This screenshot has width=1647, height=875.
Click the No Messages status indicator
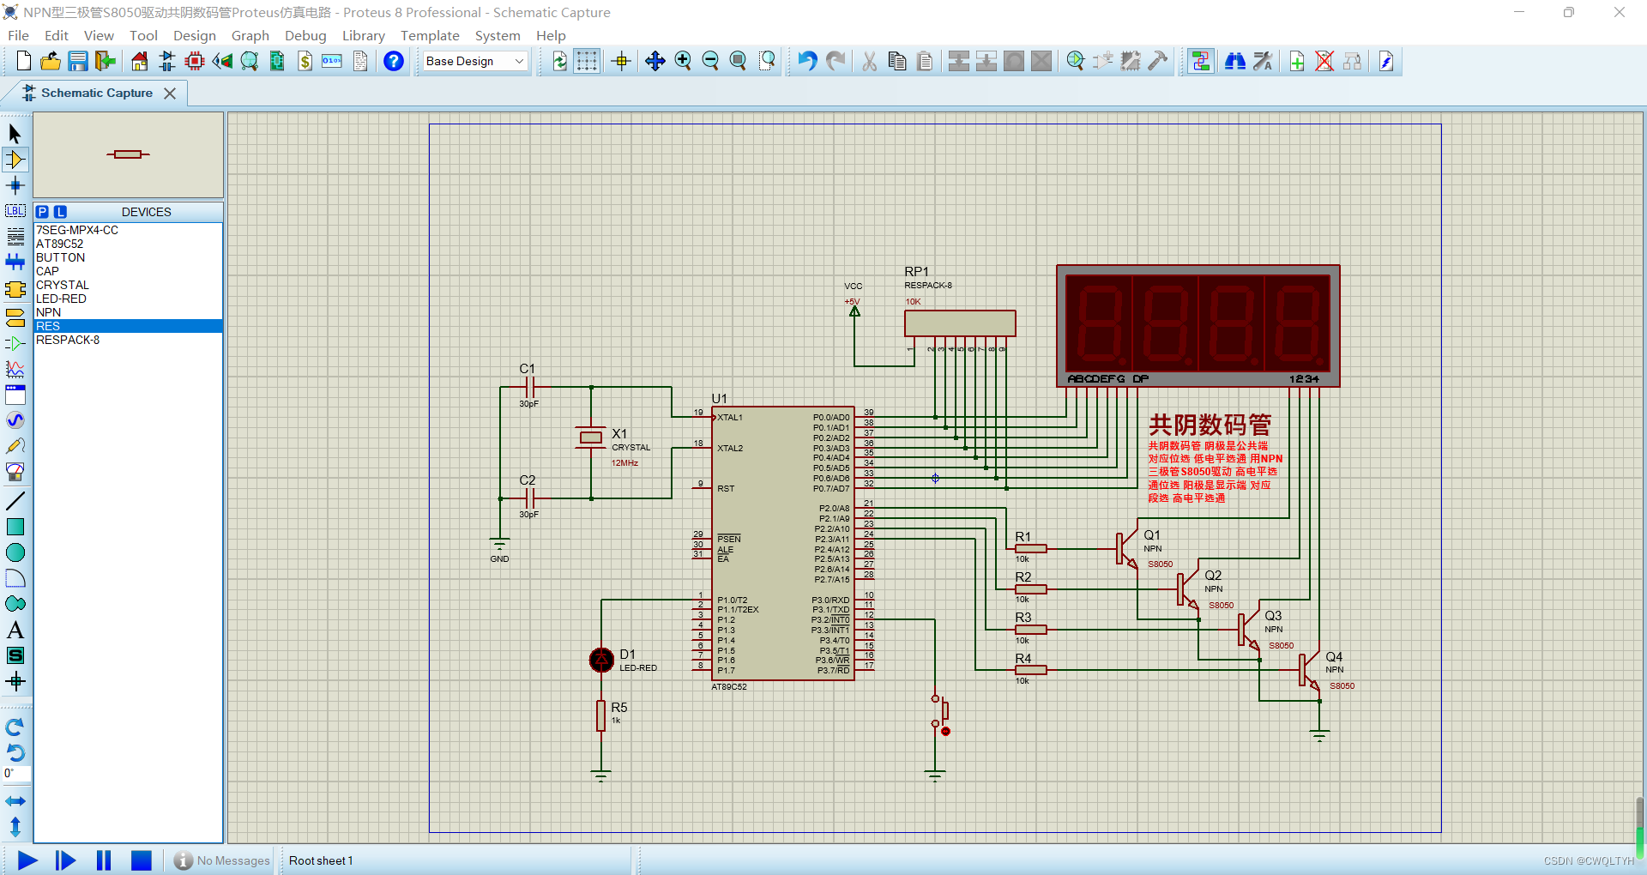pyautogui.click(x=222, y=860)
